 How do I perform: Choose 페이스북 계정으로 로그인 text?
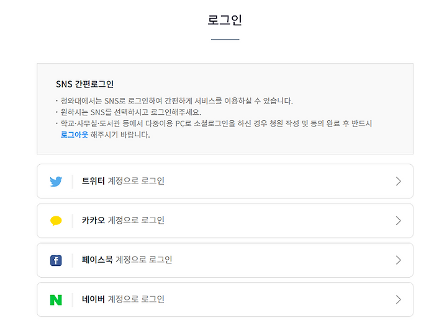coord(127,260)
